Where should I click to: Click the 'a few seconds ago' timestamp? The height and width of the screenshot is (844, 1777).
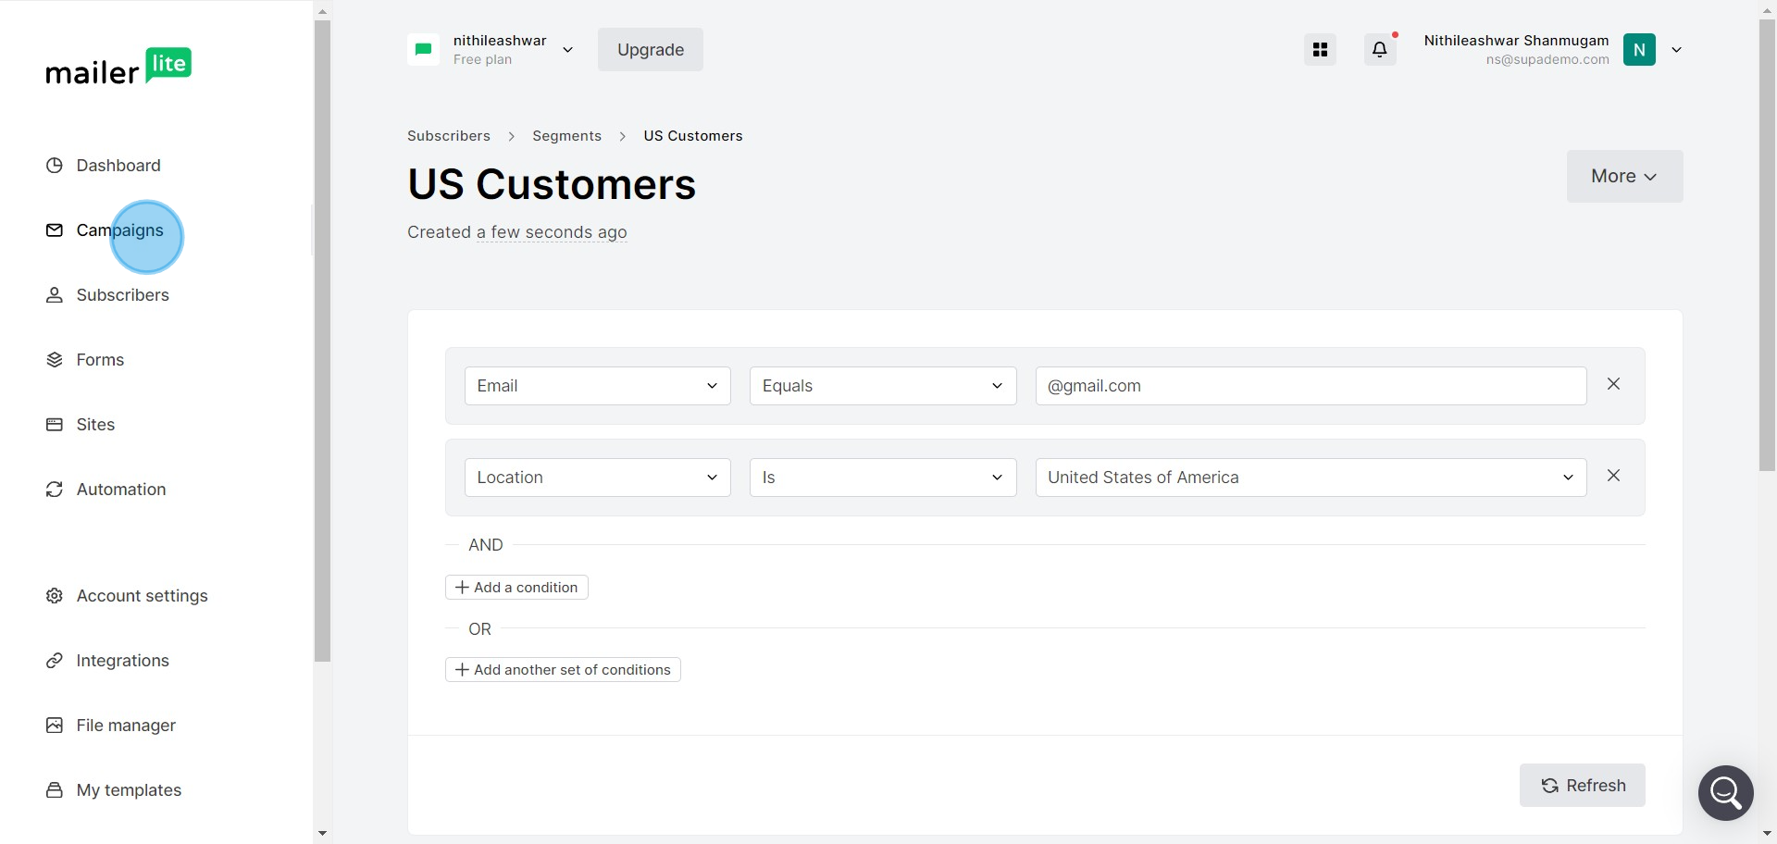(553, 232)
